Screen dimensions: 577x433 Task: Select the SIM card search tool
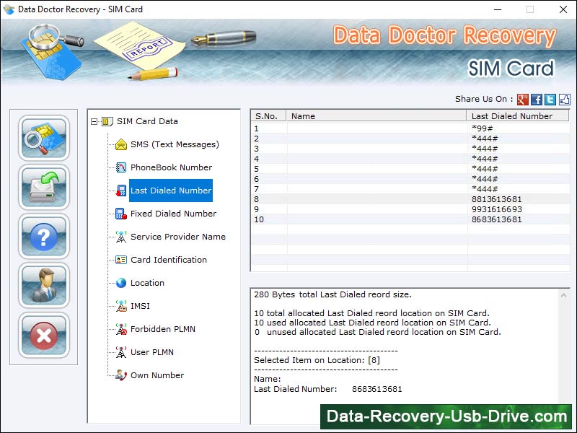[44, 138]
